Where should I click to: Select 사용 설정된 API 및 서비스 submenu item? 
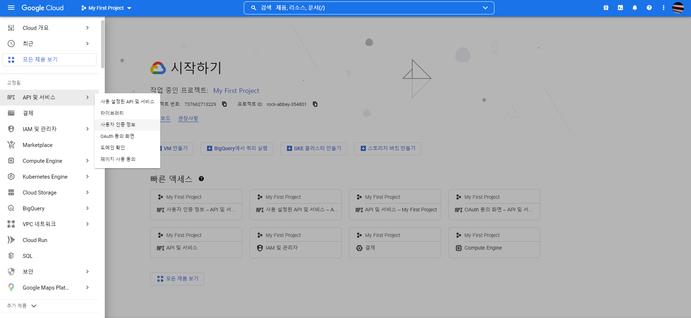pos(127,102)
